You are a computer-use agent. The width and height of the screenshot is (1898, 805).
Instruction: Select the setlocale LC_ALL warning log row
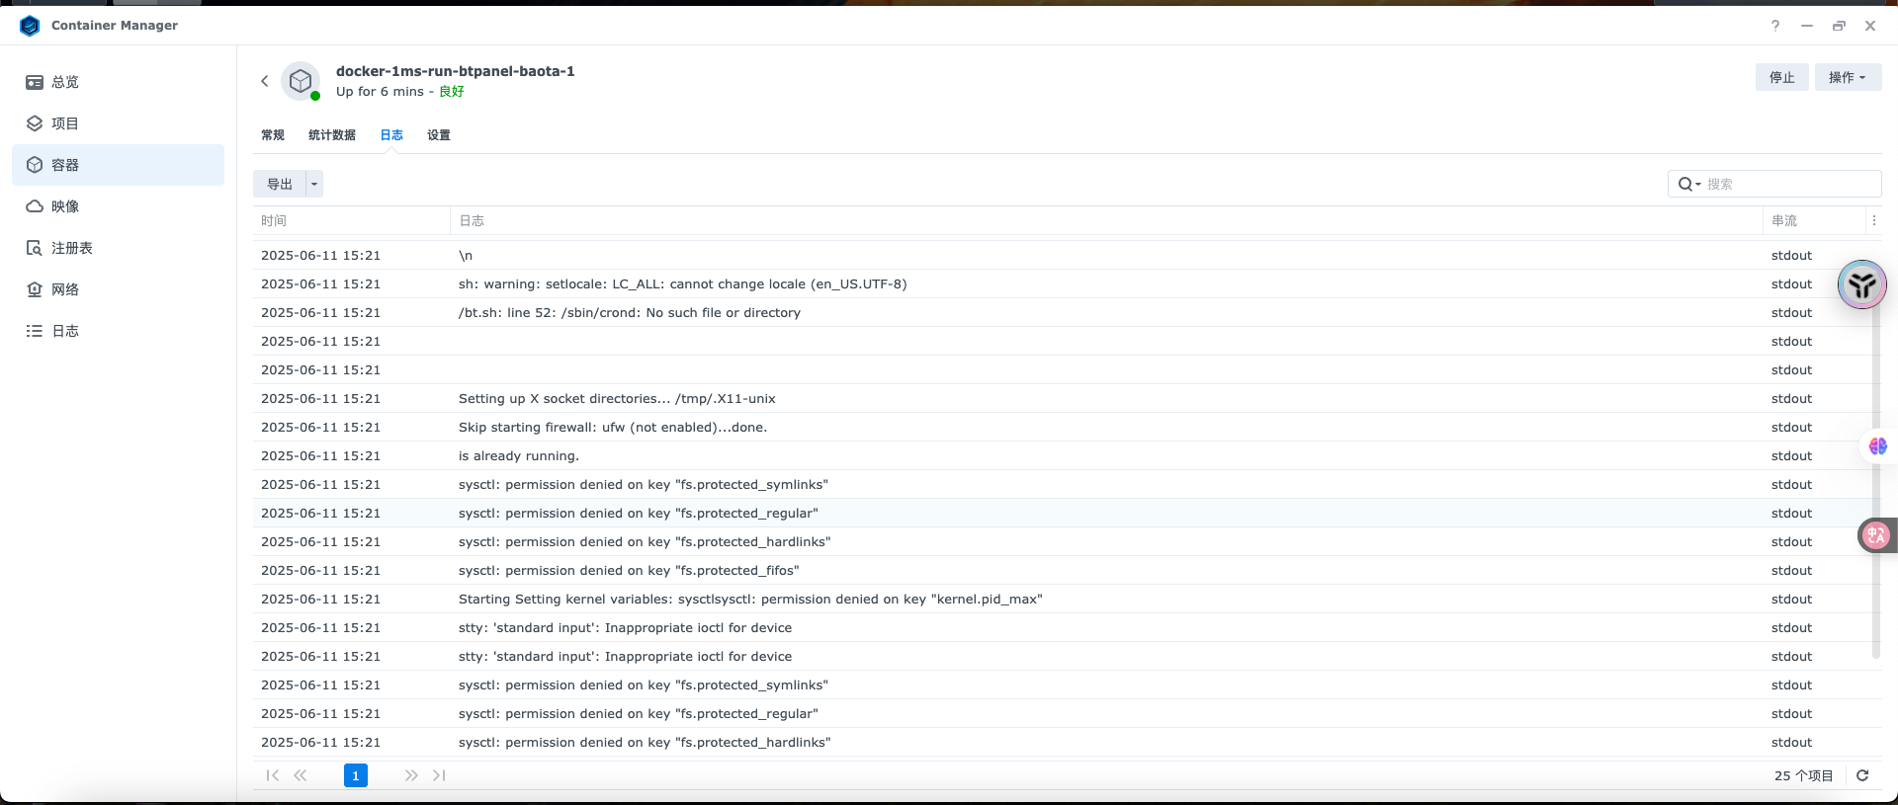coord(1067,283)
